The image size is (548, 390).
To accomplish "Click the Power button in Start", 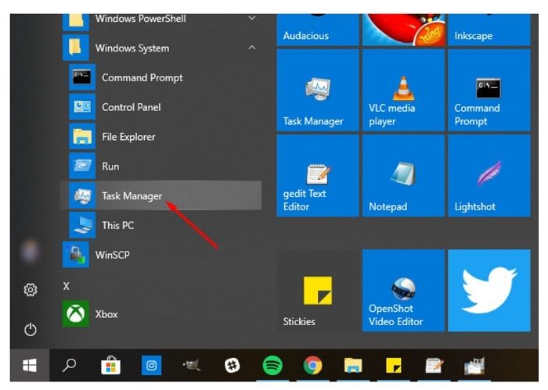I will click(31, 329).
